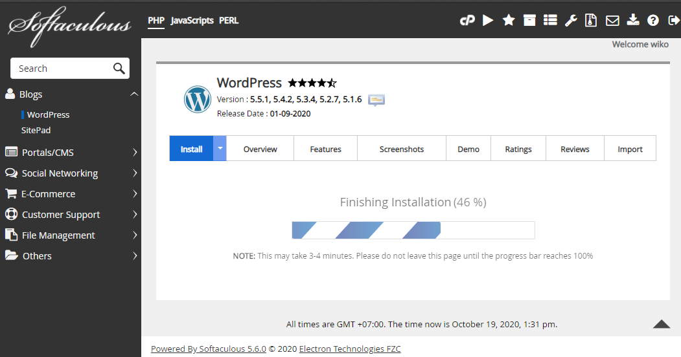
Task: Click the version numbers 5.5.1, 5.4.2 text
Action: click(x=306, y=99)
